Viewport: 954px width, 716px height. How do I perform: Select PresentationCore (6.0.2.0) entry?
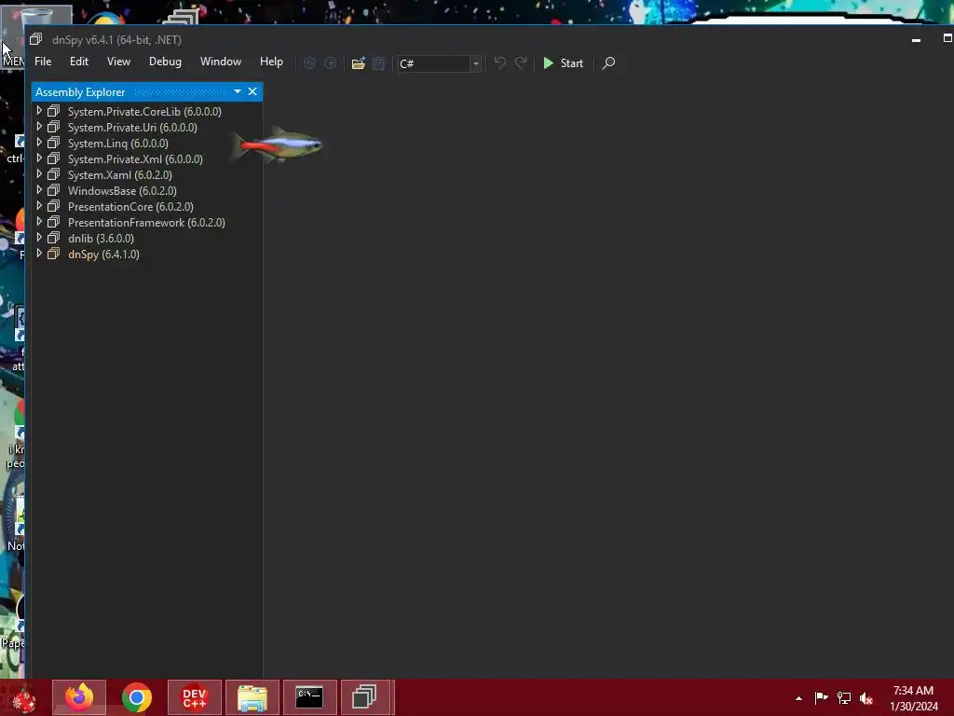pos(130,206)
